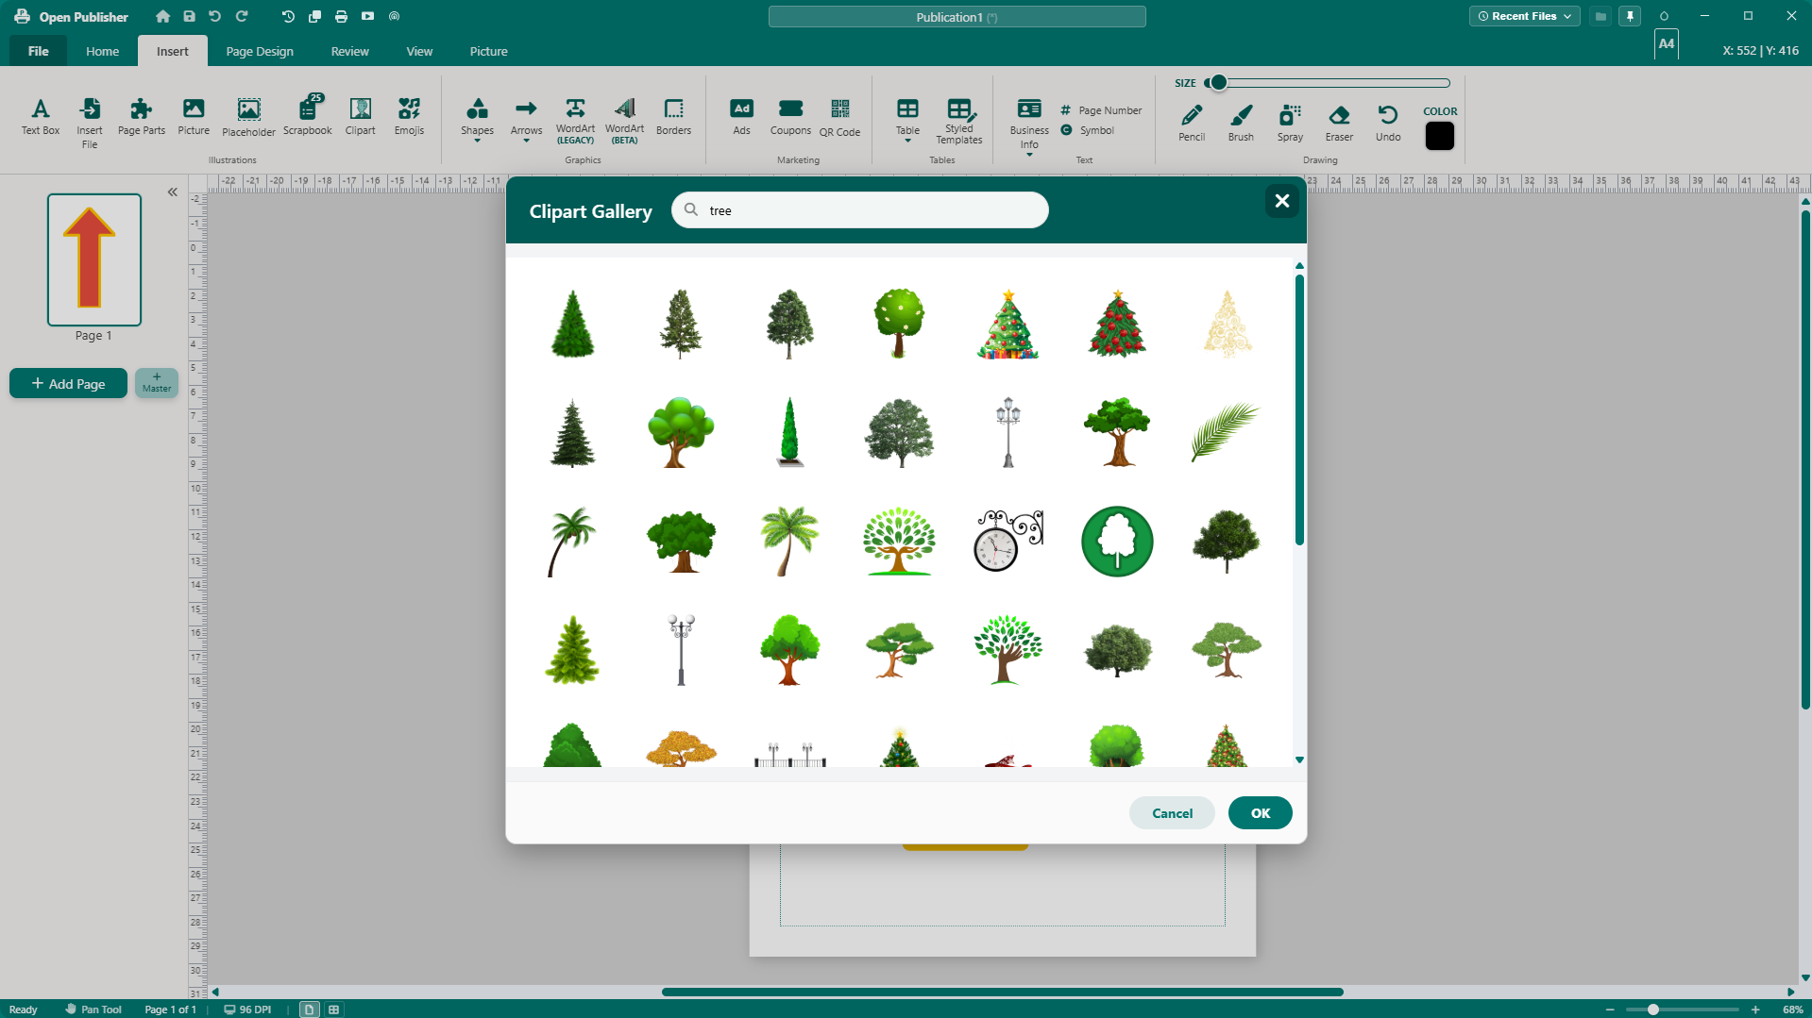Toggle single page view in status bar

pyautogui.click(x=309, y=1010)
